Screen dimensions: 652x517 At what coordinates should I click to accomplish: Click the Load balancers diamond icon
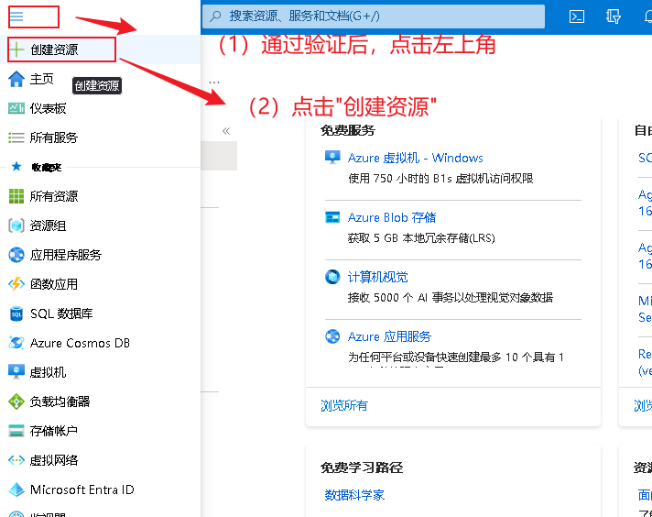16,401
